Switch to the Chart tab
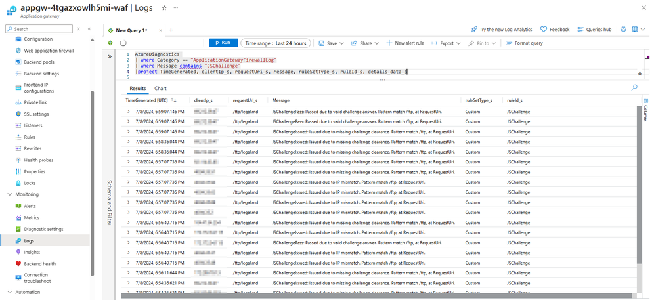 click(x=160, y=88)
